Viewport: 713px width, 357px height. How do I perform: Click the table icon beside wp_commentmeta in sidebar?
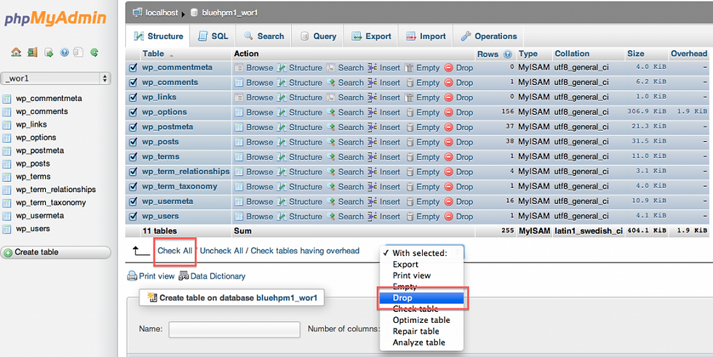(x=7, y=99)
